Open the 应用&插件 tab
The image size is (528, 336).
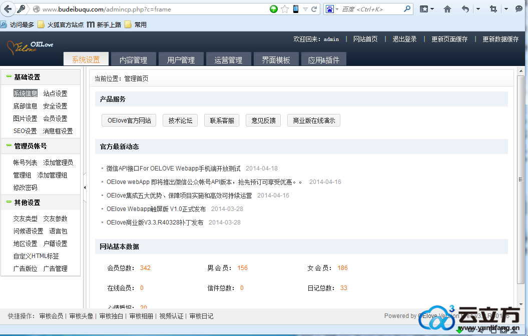(x=324, y=59)
